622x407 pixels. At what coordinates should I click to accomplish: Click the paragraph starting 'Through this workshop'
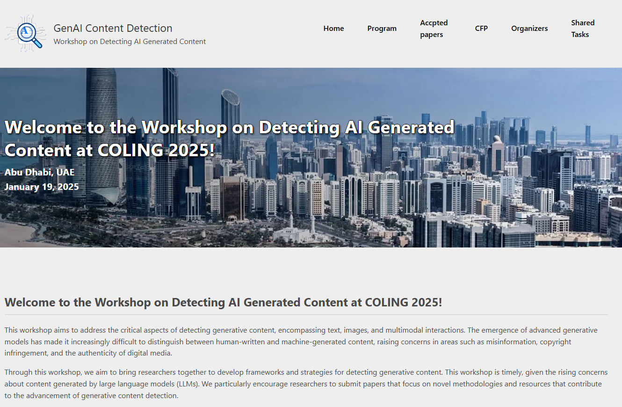[x=306, y=384]
